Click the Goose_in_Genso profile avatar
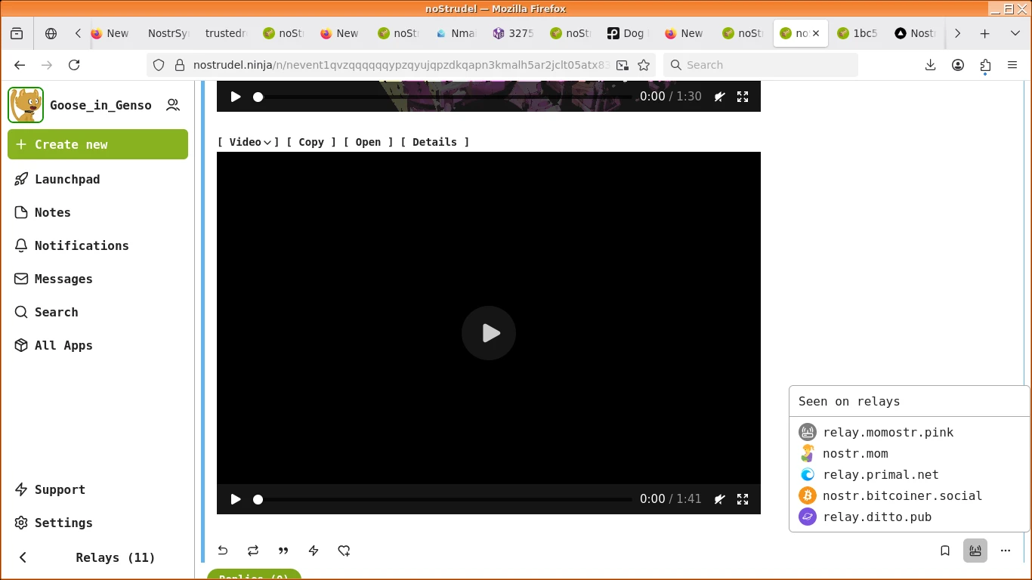 pyautogui.click(x=26, y=105)
